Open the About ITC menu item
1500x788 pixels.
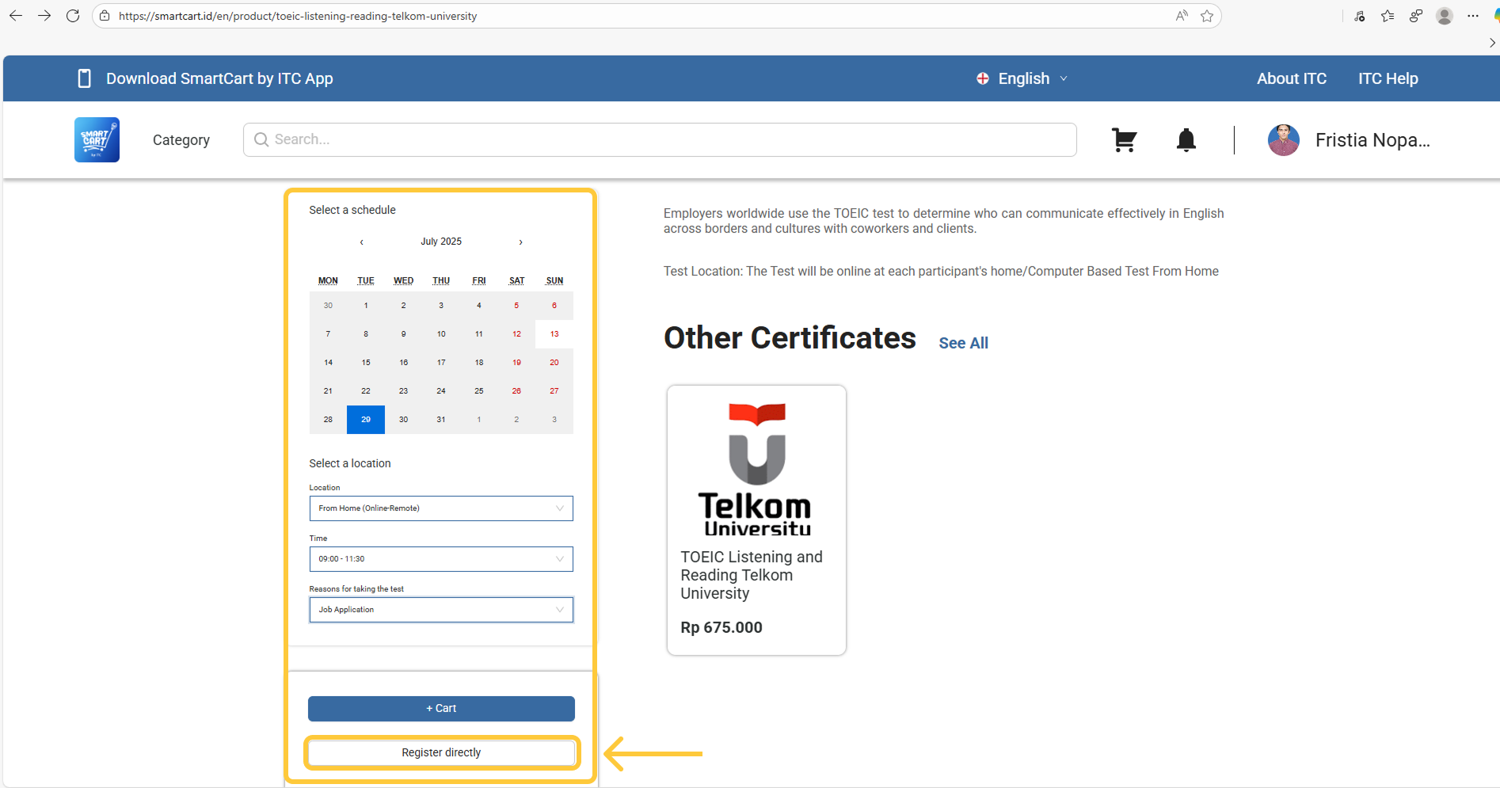(1291, 78)
